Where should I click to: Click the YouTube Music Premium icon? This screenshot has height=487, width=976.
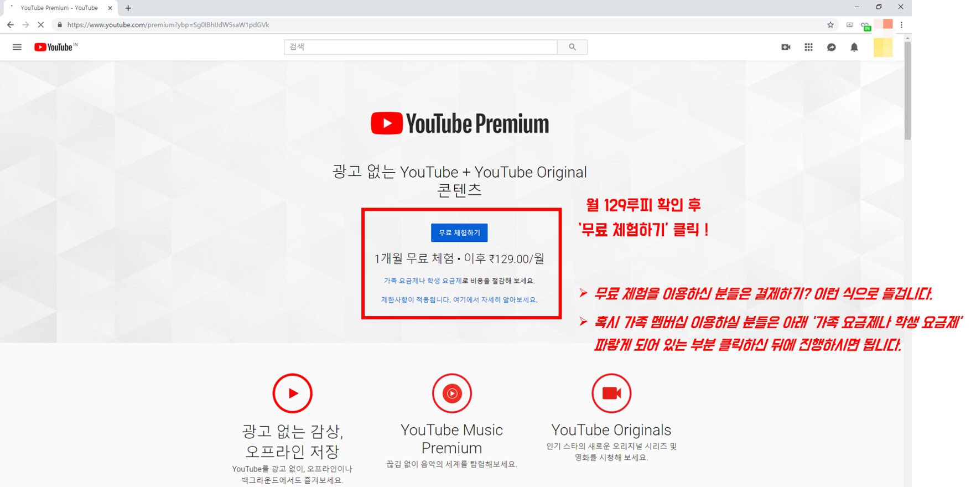(452, 393)
